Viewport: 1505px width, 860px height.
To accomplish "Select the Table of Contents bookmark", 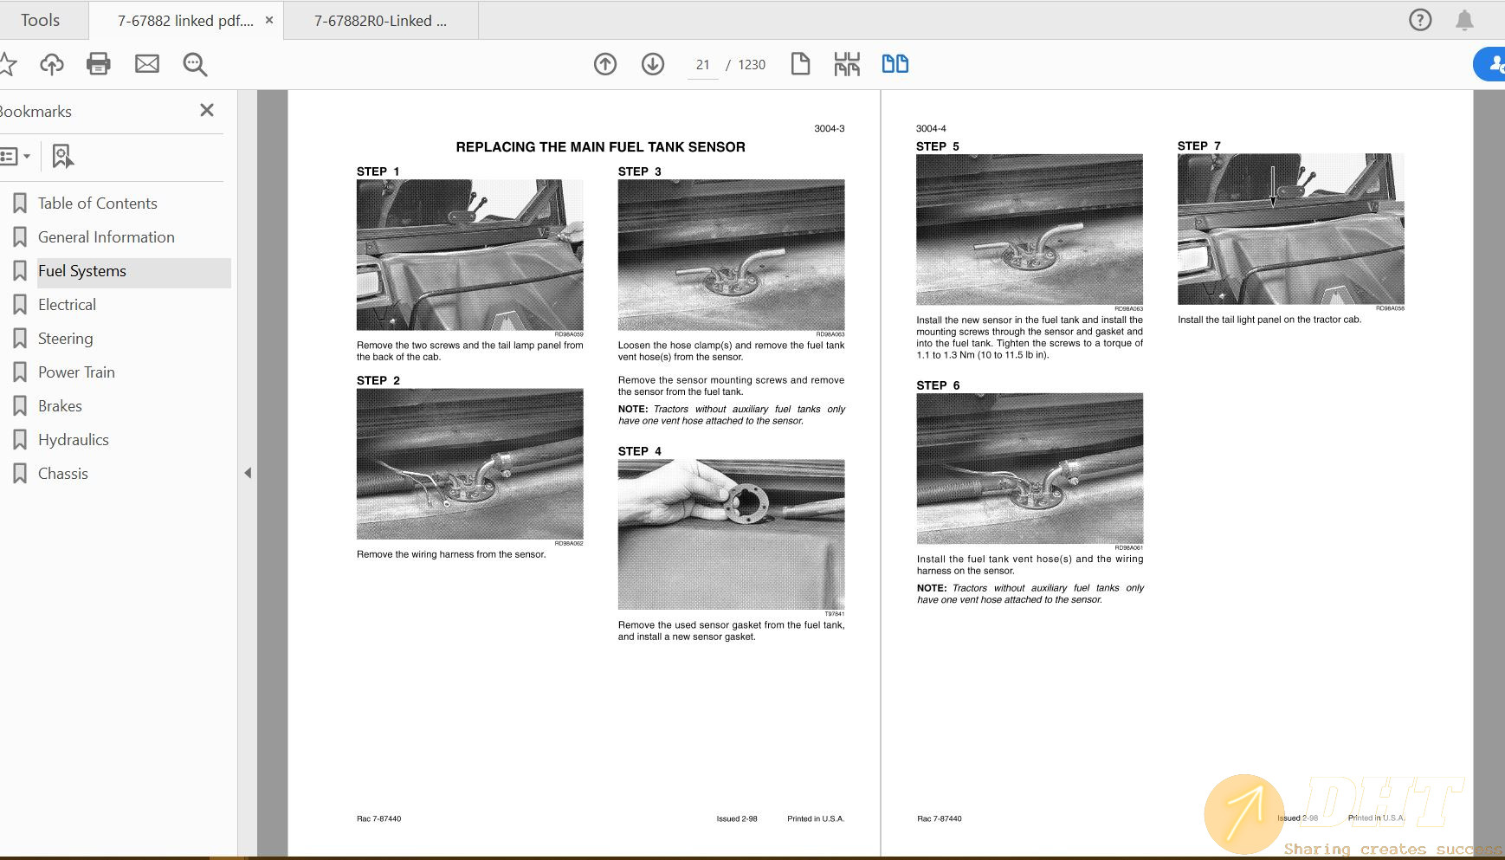I will (98, 204).
